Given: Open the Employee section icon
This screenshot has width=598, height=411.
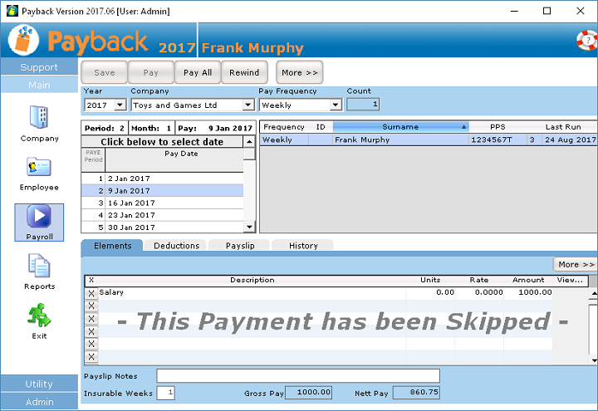Looking at the screenshot, I should pyautogui.click(x=39, y=168).
